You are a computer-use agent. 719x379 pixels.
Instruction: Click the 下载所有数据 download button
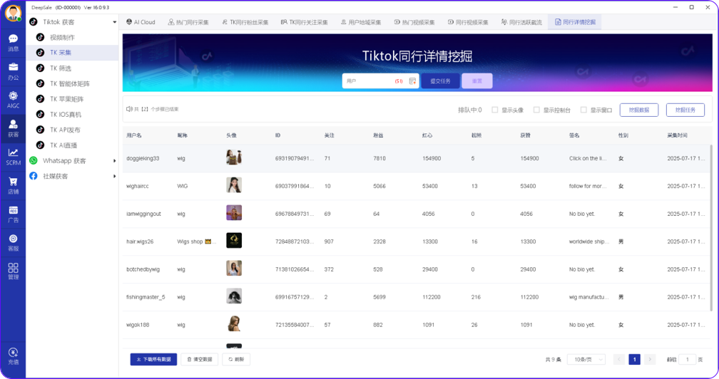[153, 359]
